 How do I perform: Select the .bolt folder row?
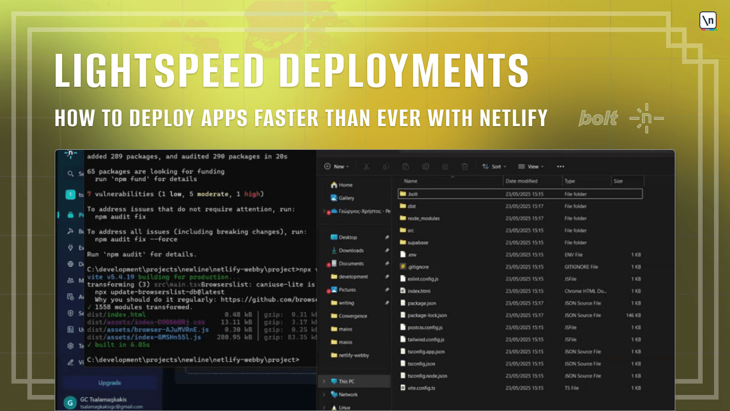point(520,194)
